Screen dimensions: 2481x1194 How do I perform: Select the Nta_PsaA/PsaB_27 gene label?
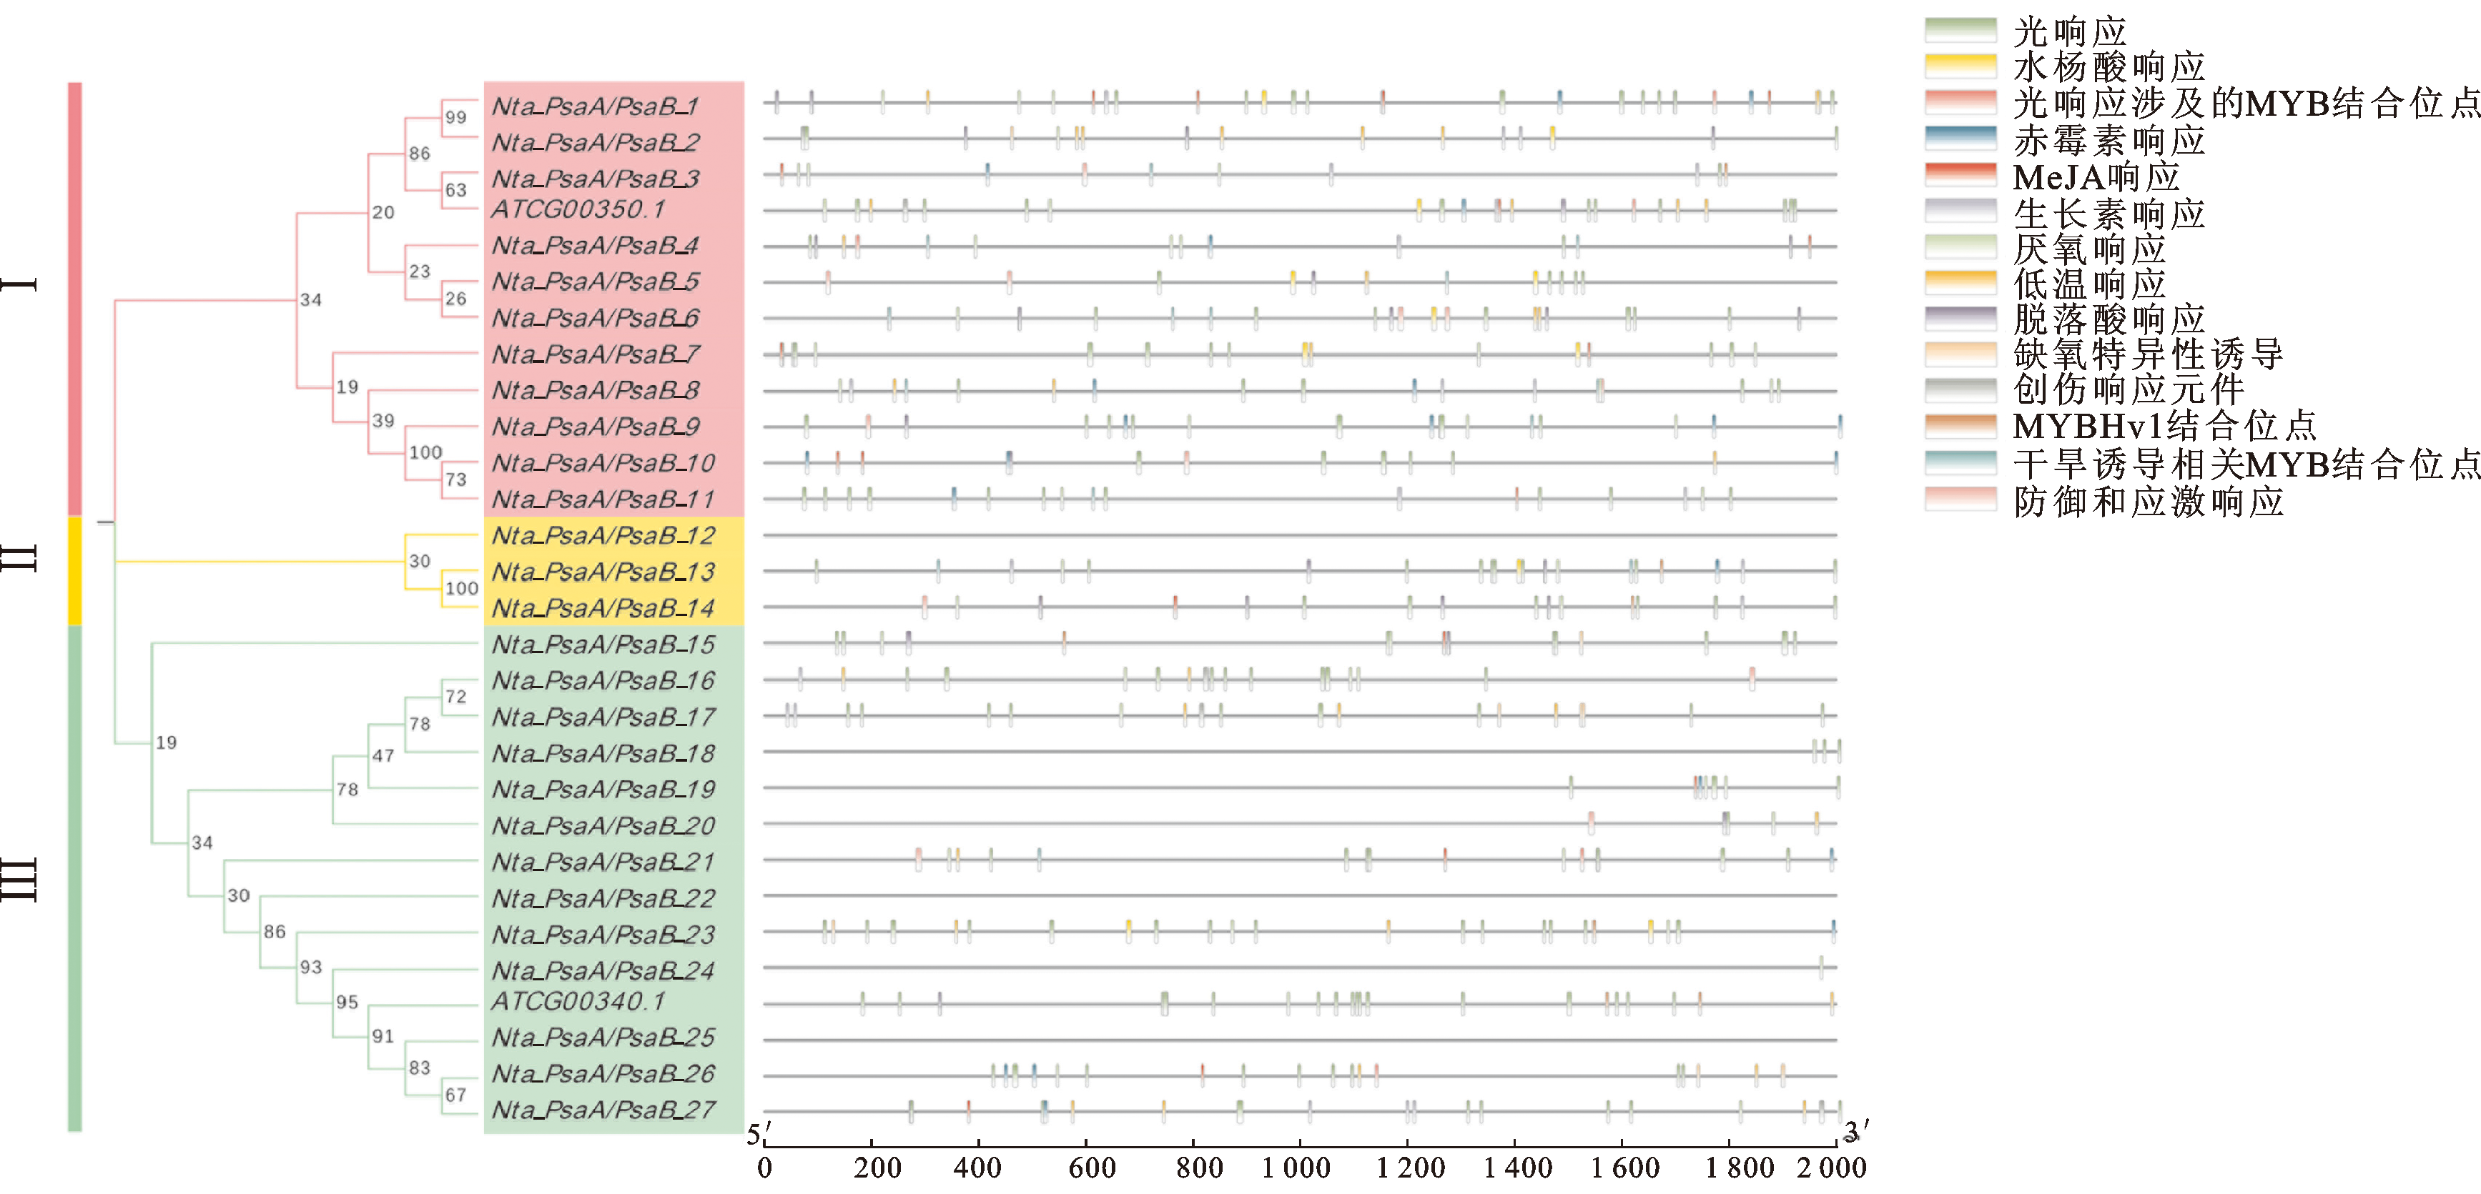click(603, 1110)
